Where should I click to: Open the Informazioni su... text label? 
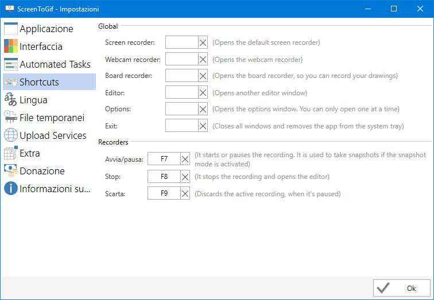[x=55, y=189]
